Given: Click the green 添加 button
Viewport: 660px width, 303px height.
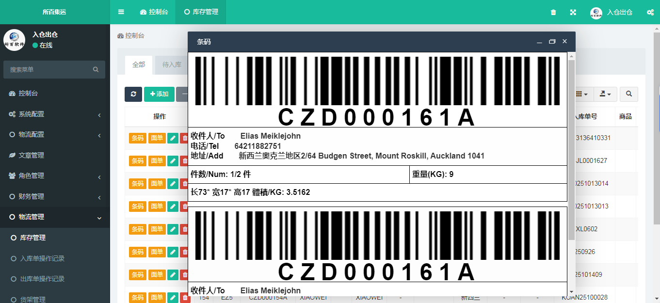Looking at the screenshot, I should pyautogui.click(x=159, y=94).
